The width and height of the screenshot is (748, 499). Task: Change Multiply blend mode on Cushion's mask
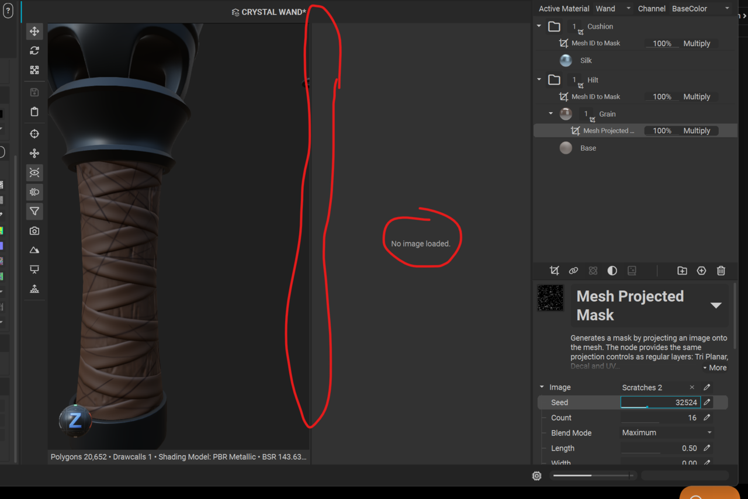(x=697, y=43)
